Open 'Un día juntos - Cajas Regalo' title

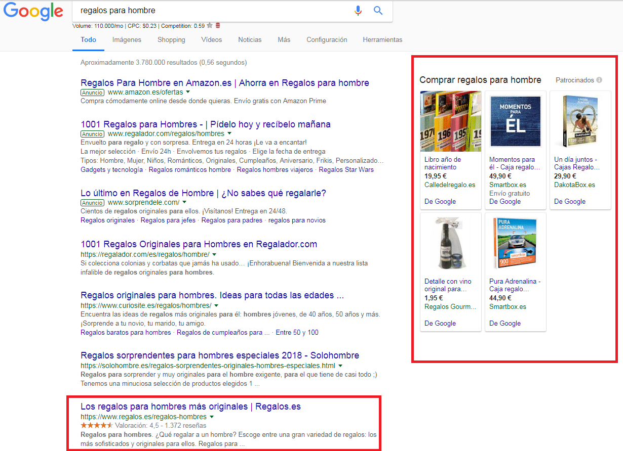[577, 163]
